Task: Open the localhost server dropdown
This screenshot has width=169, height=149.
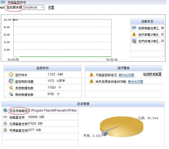Action: pyautogui.click(x=34, y=8)
